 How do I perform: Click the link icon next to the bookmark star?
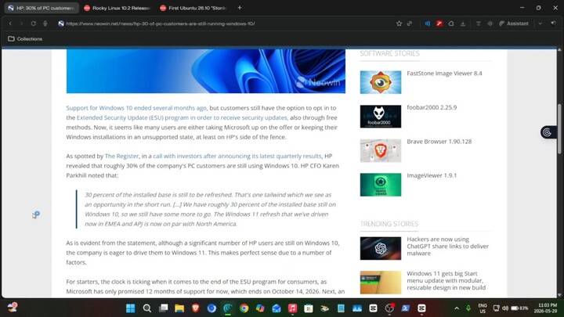(410, 23)
